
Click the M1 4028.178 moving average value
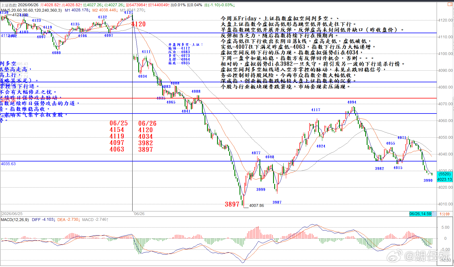point(78,10)
